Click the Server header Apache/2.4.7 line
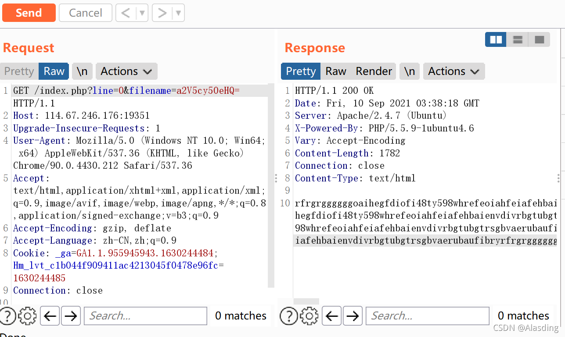565x337 pixels. [x=371, y=116]
